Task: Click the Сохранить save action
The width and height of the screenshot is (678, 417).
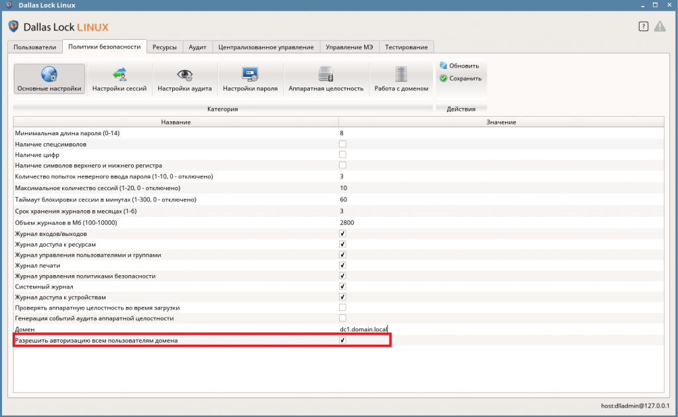Action: 461,78
